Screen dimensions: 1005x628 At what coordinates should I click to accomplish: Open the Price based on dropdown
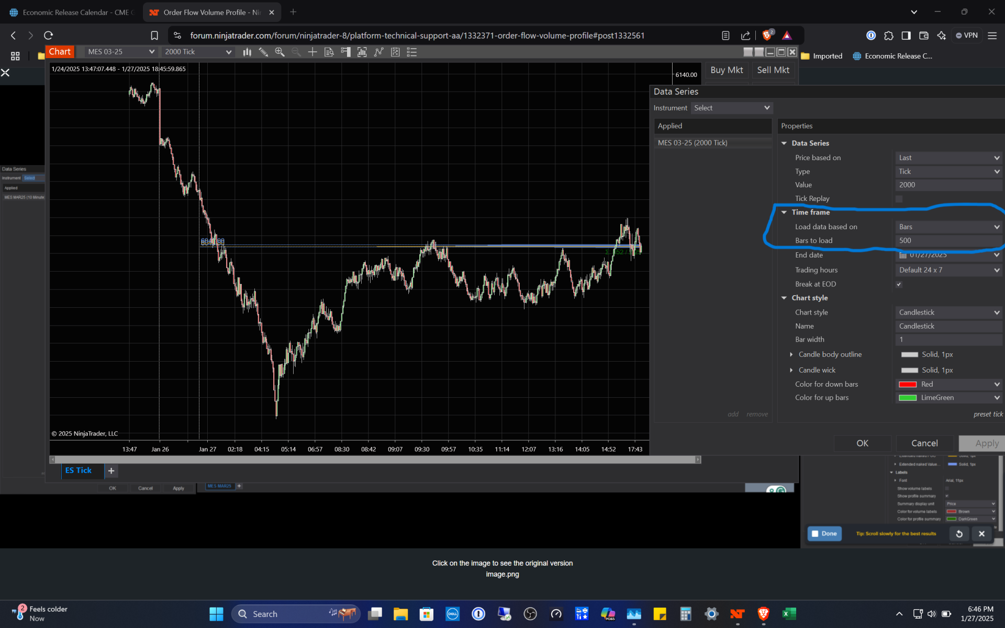pyautogui.click(x=948, y=158)
